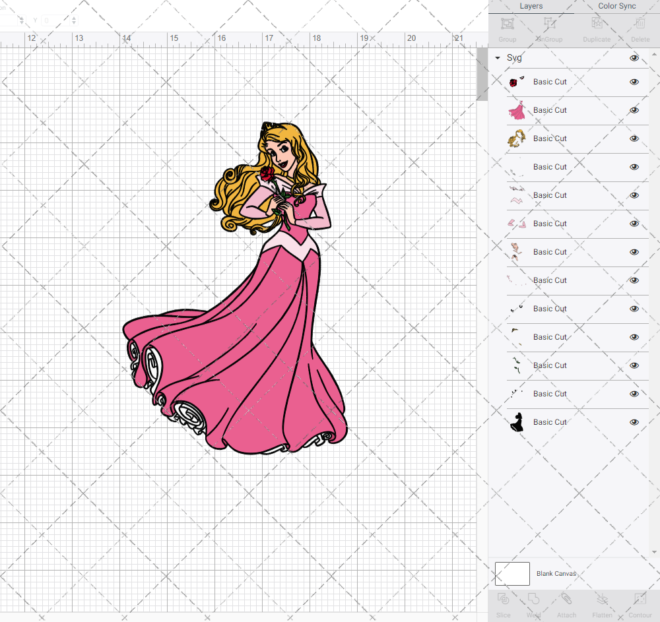Viewport: 660px width, 622px height.
Task: Click the canvas vertical scrollbar handle
Action: click(482, 74)
